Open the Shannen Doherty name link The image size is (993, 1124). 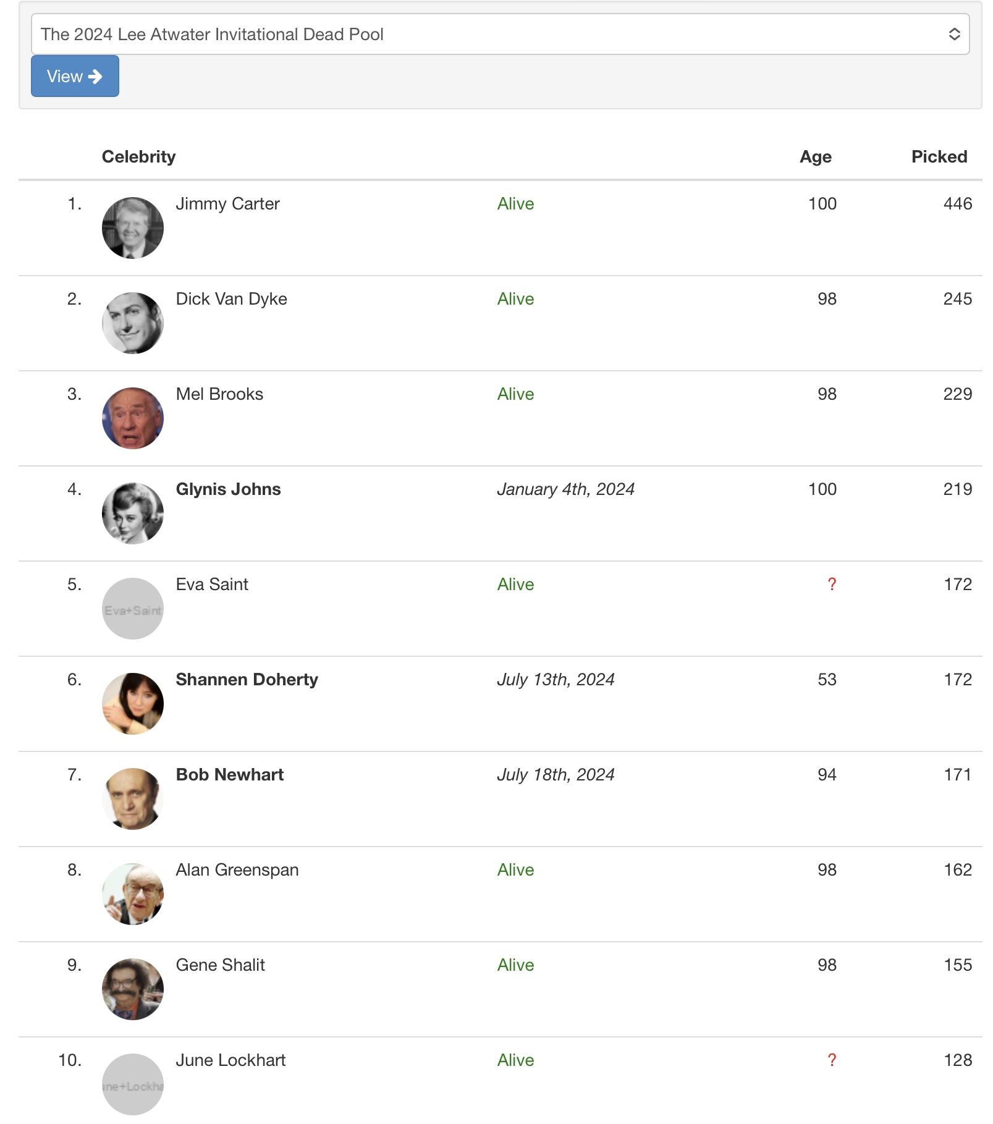pos(247,680)
